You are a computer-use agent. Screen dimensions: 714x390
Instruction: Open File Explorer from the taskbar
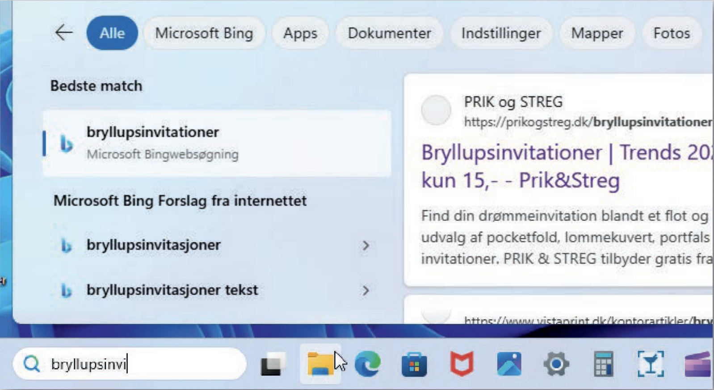point(320,364)
